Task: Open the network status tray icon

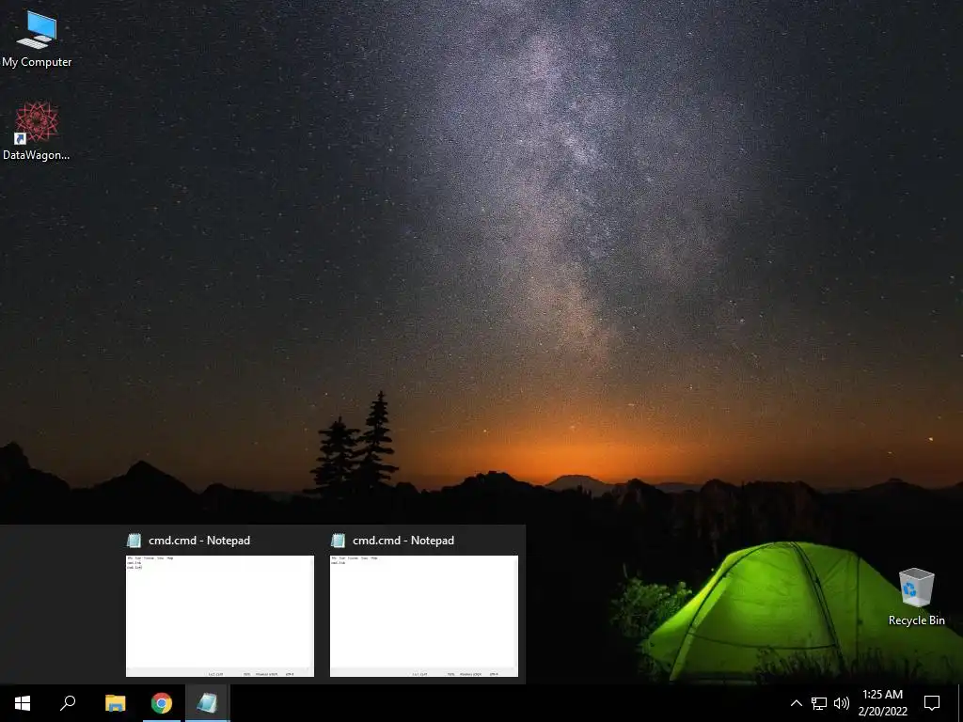Action: point(819,703)
